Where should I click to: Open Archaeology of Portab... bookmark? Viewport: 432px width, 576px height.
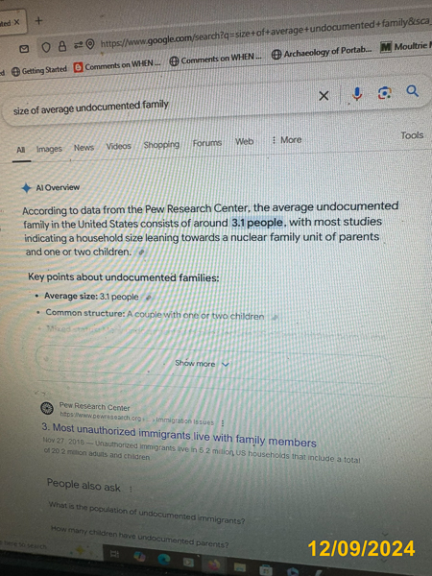pos(322,53)
